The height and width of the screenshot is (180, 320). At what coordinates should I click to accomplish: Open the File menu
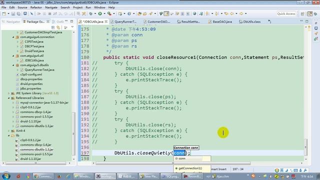click(4, 7)
